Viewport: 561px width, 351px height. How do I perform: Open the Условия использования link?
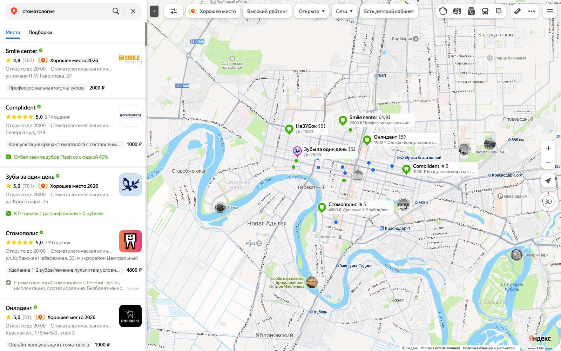pyautogui.click(x=440, y=348)
